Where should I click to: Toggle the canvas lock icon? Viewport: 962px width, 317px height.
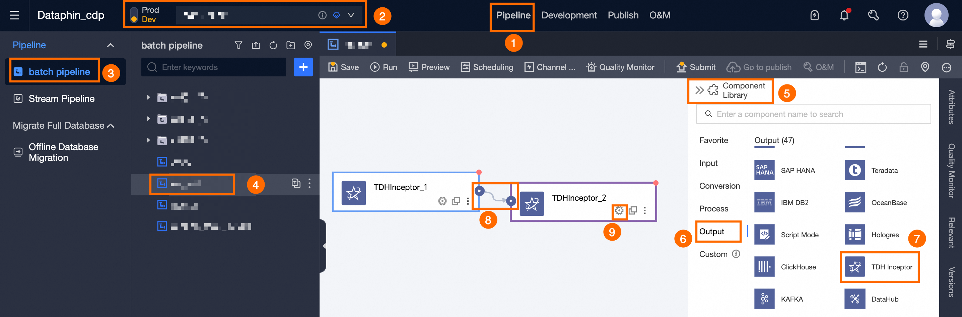coord(903,67)
